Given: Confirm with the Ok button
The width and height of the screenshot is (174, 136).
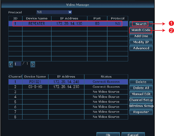Looking at the screenshot, I should [x=108, y=134].
